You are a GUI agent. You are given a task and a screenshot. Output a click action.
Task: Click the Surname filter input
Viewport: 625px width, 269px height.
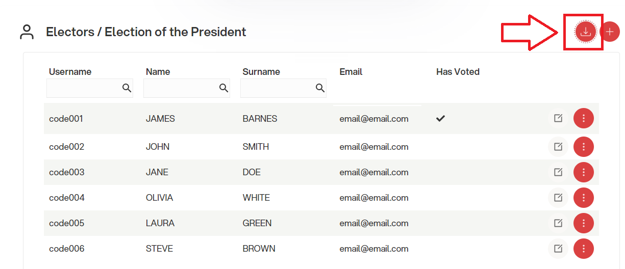point(283,88)
